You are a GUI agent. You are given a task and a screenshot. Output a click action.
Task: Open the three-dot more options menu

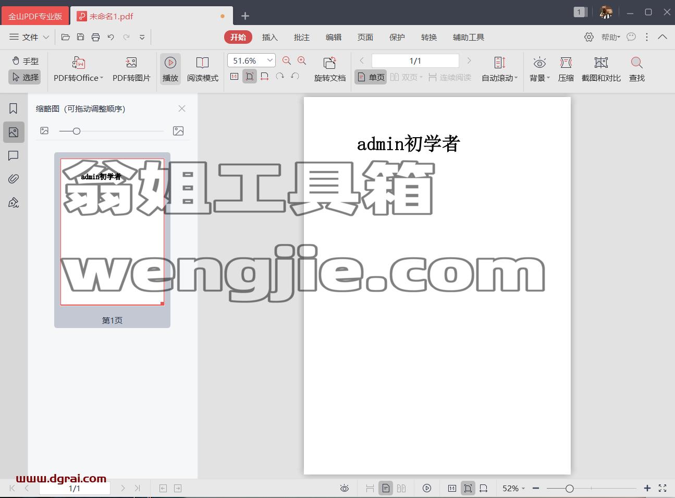pos(647,37)
